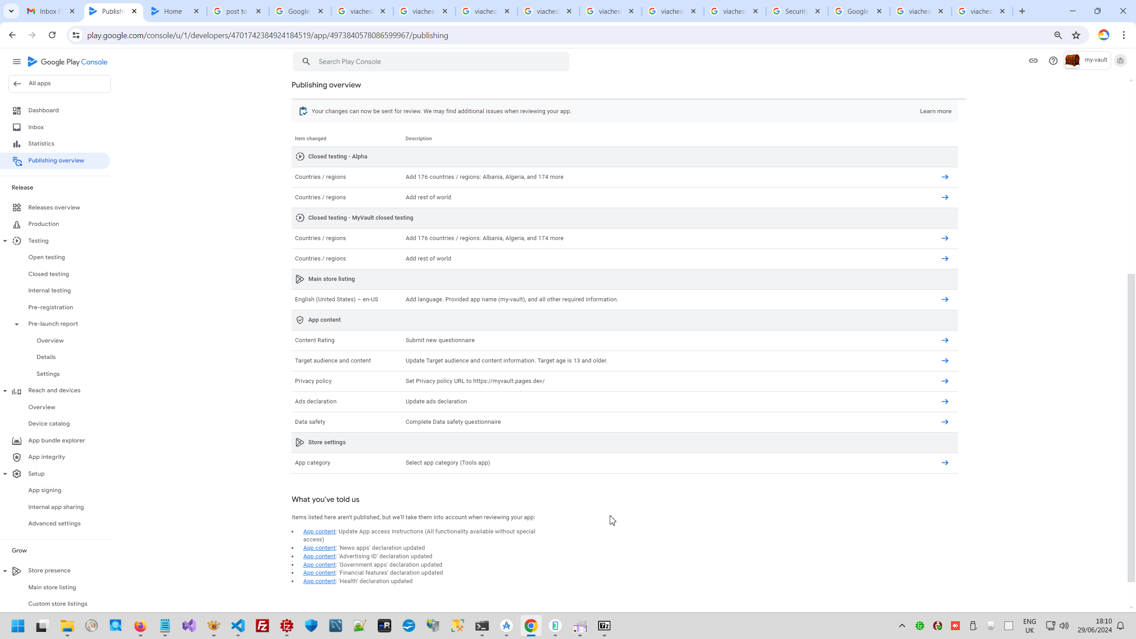The height and width of the screenshot is (639, 1136).
Task: Collapse the Testing section in sidebar
Action: tap(5, 241)
